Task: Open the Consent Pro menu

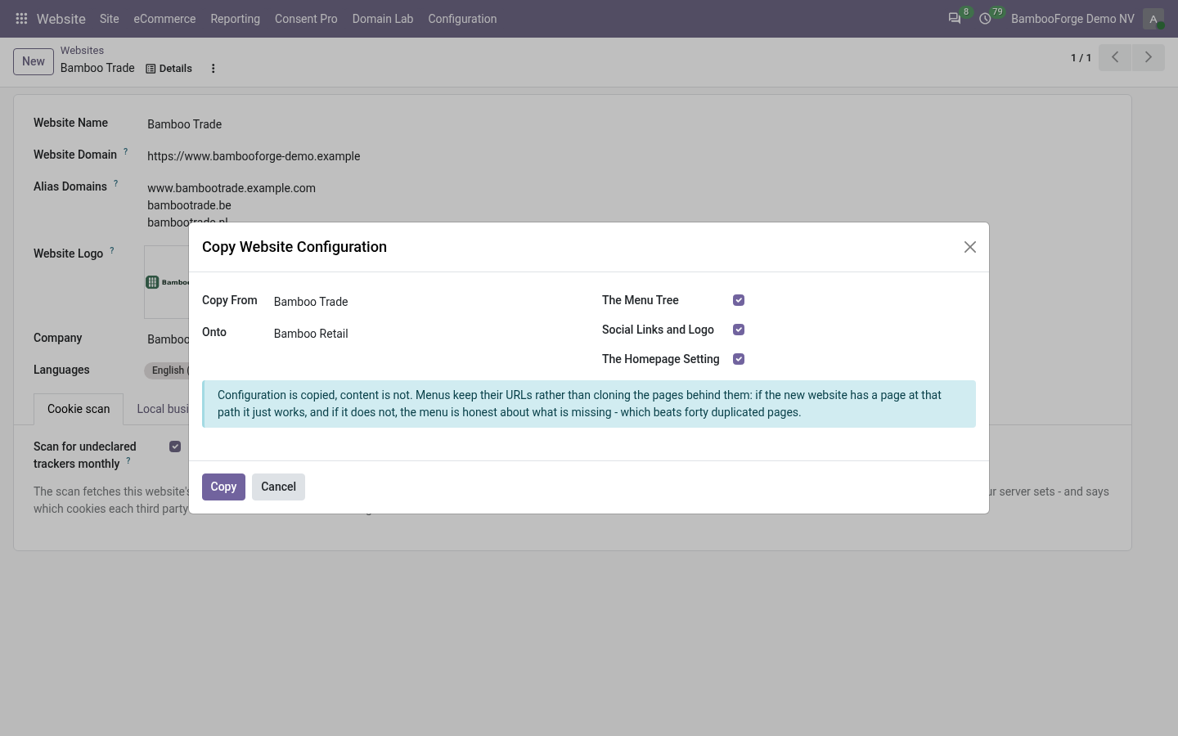Action: coord(306,19)
